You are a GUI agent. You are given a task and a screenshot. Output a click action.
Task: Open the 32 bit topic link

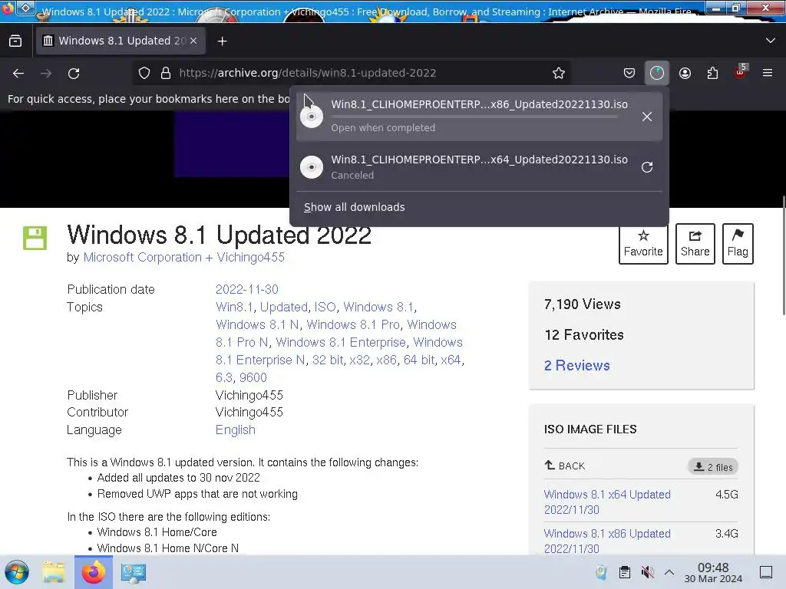click(328, 360)
